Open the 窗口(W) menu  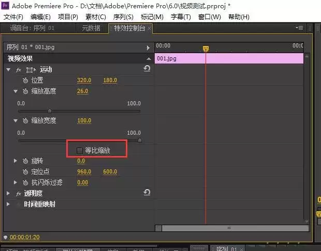210,17
